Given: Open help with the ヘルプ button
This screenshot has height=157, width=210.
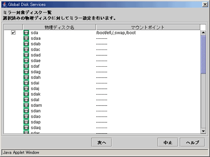Looking at the screenshot, I should pyautogui.click(x=193, y=142).
